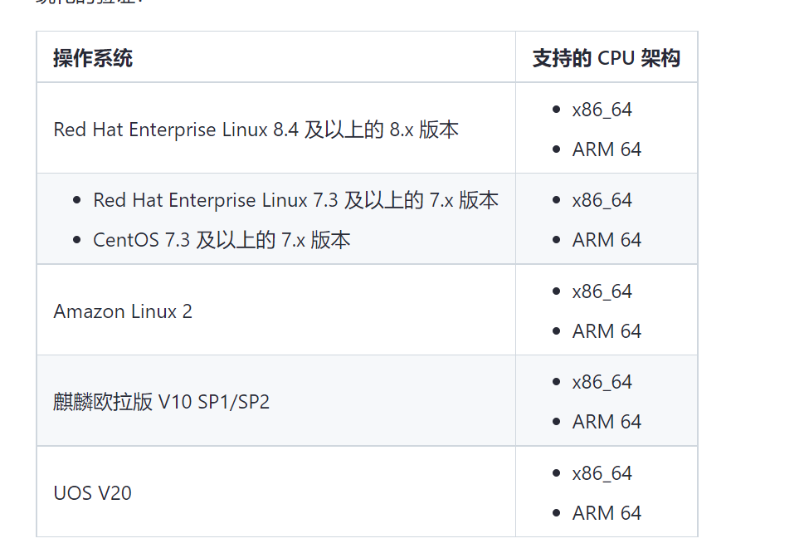Click x86_64 in the UOS V20 row

point(602,473)
